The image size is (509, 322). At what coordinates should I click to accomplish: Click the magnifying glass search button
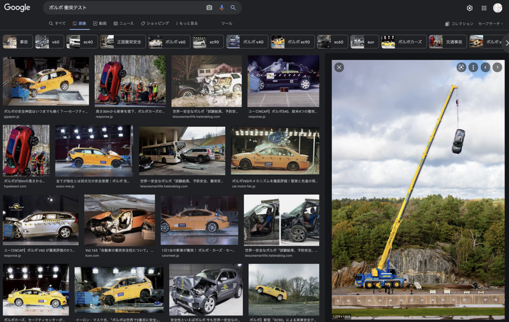tap(234, 8)
